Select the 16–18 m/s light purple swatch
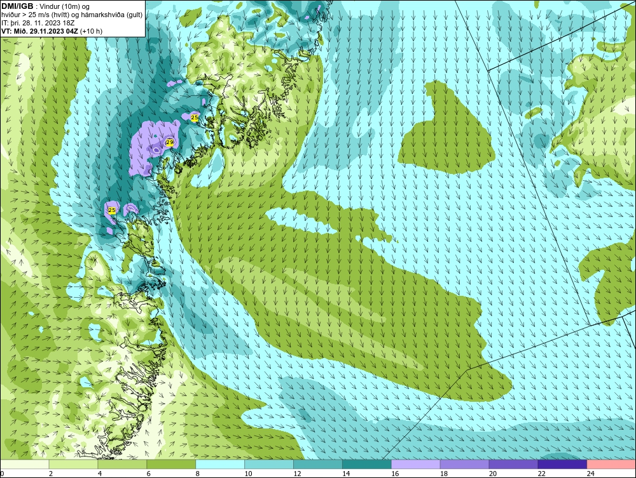636x478 pixels. click(x=416, y=464)
